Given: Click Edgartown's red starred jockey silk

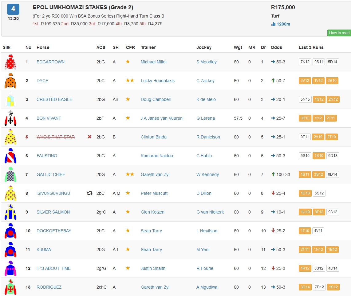Looking at the screenshot, I should click(x=10, y=62).
